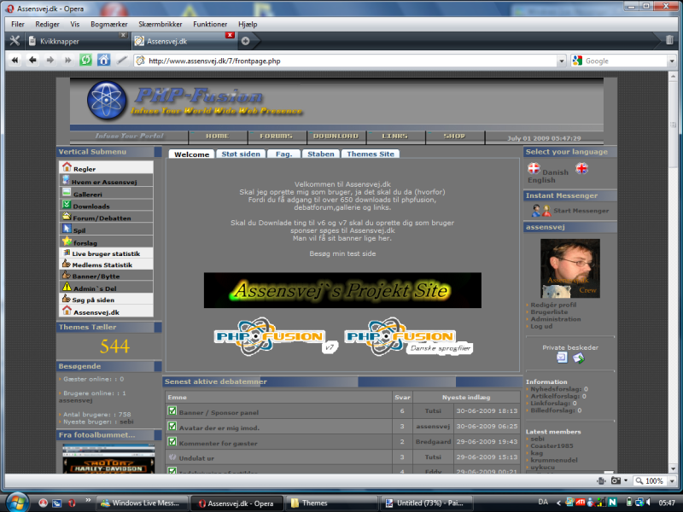Switch to the Støt siden tab
Screen dimensions: 683x512
(241, 154)
